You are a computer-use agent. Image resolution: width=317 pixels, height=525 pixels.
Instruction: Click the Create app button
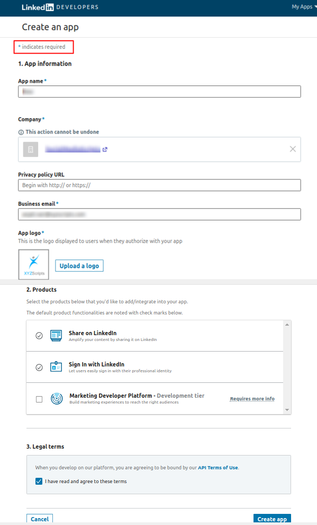click(272, 519)
